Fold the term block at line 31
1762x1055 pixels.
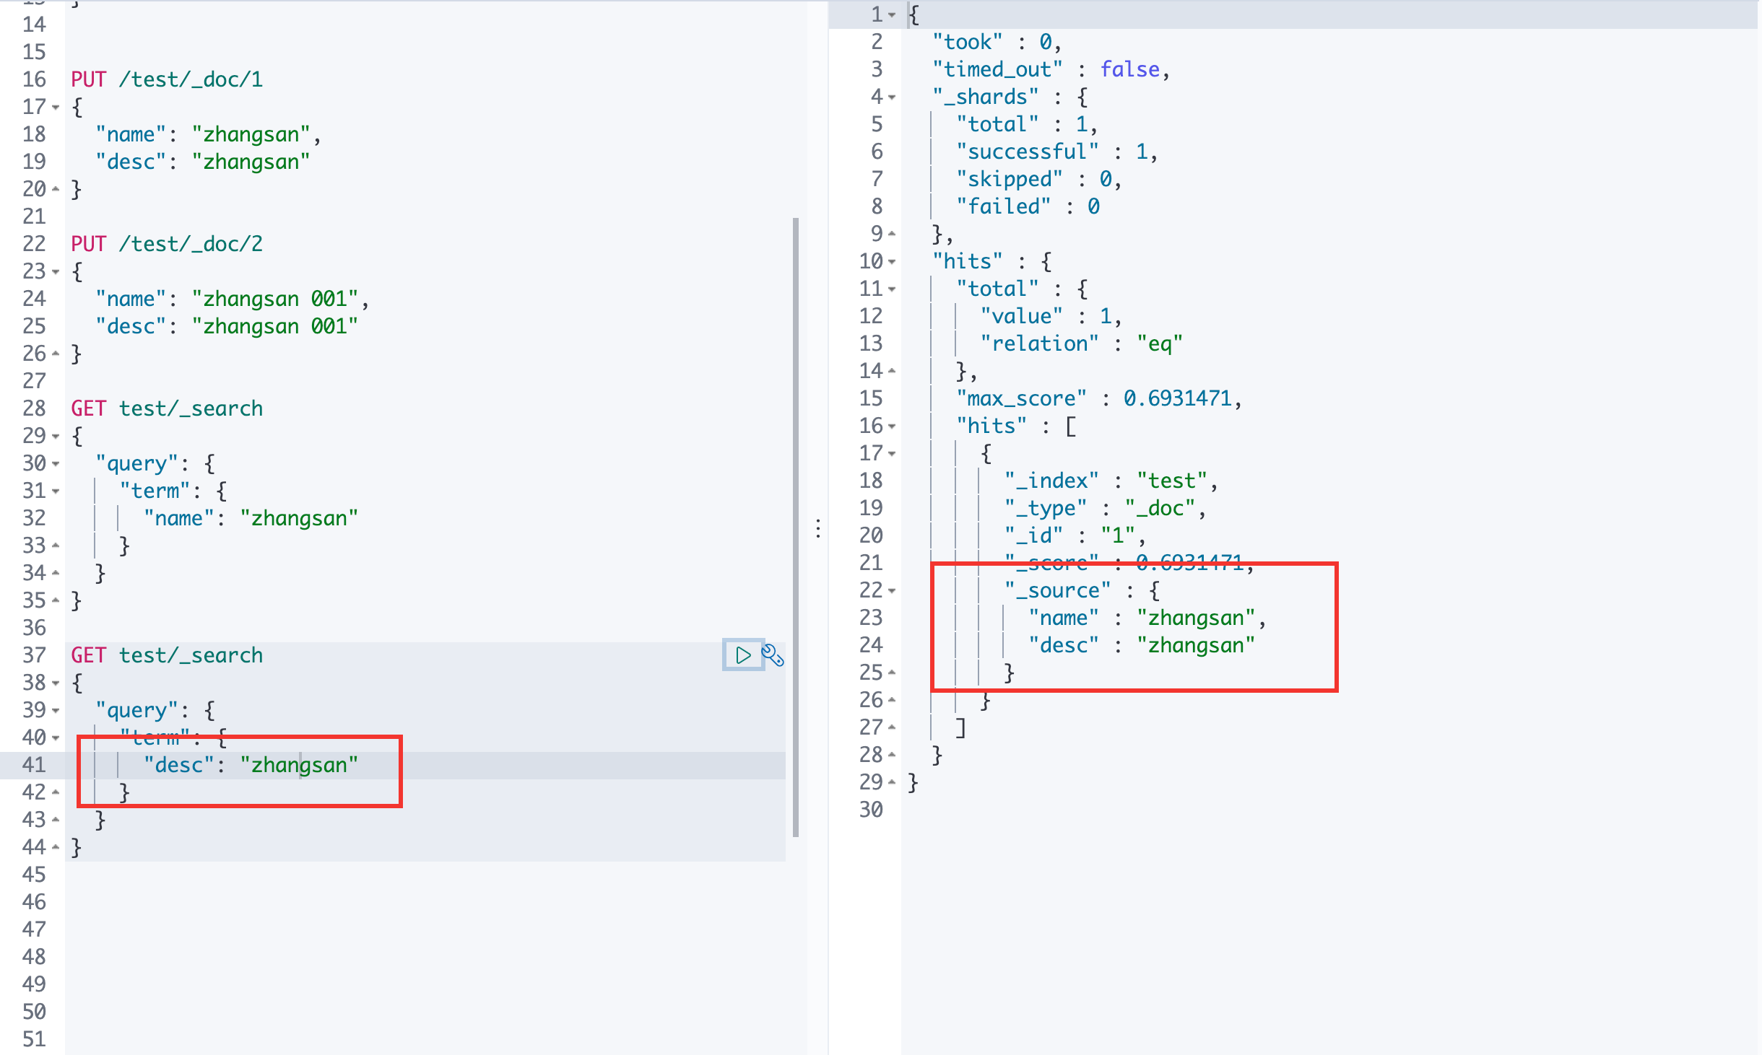point(56,491)
